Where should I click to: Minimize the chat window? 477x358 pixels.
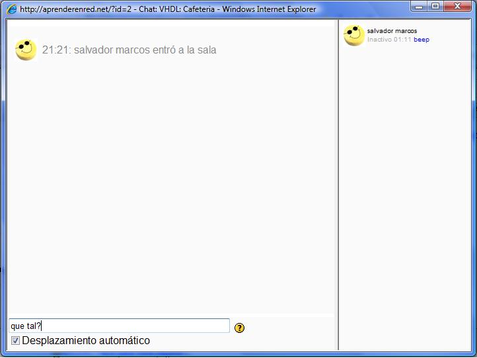click(x=418, y=7)
